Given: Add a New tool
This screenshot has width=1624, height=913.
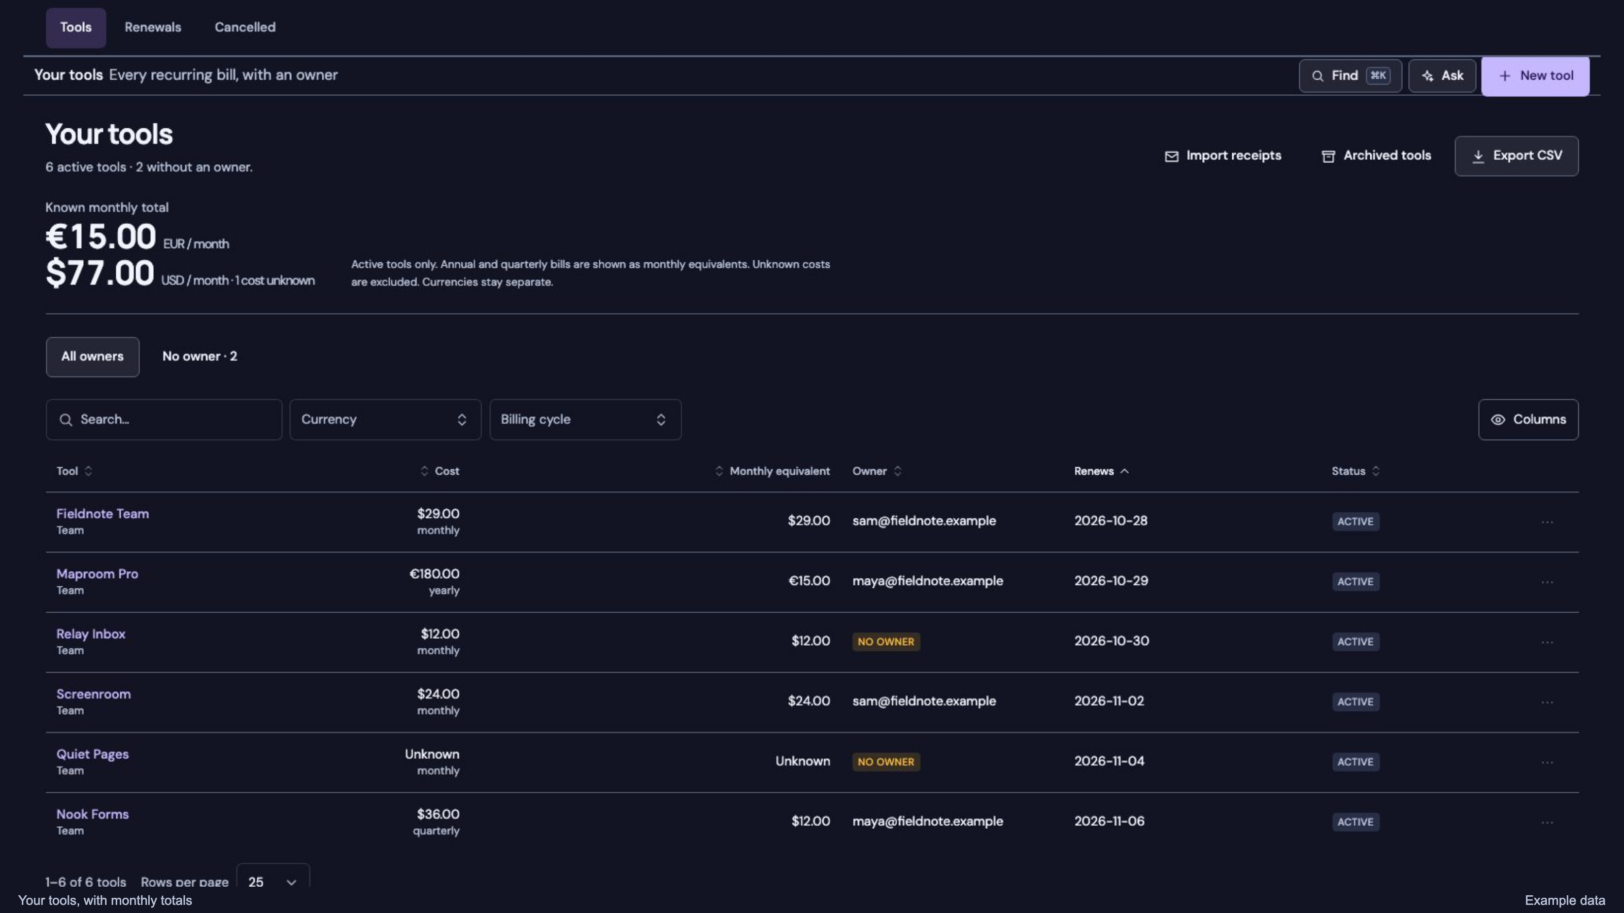Looking at the screenshot, I should pyautogui.click(x=1535, y=76).
